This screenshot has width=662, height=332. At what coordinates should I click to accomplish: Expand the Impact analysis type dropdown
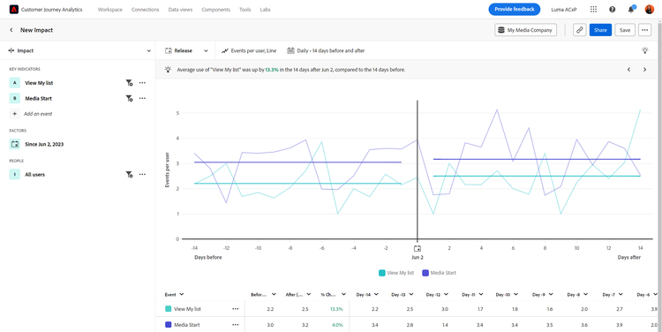pyautogui.click(x=79, y=50)
